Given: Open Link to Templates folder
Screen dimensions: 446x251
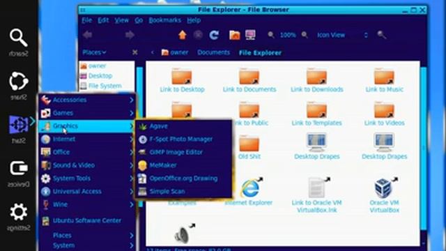Looking at the screenshot, I should pyautogui.click(x=317, y=114).
